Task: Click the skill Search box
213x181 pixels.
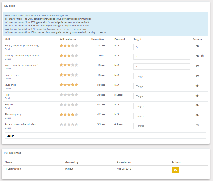Action: 105,136
